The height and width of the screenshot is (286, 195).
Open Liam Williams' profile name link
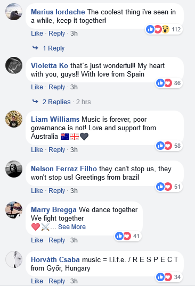click(x=55, y=119)
